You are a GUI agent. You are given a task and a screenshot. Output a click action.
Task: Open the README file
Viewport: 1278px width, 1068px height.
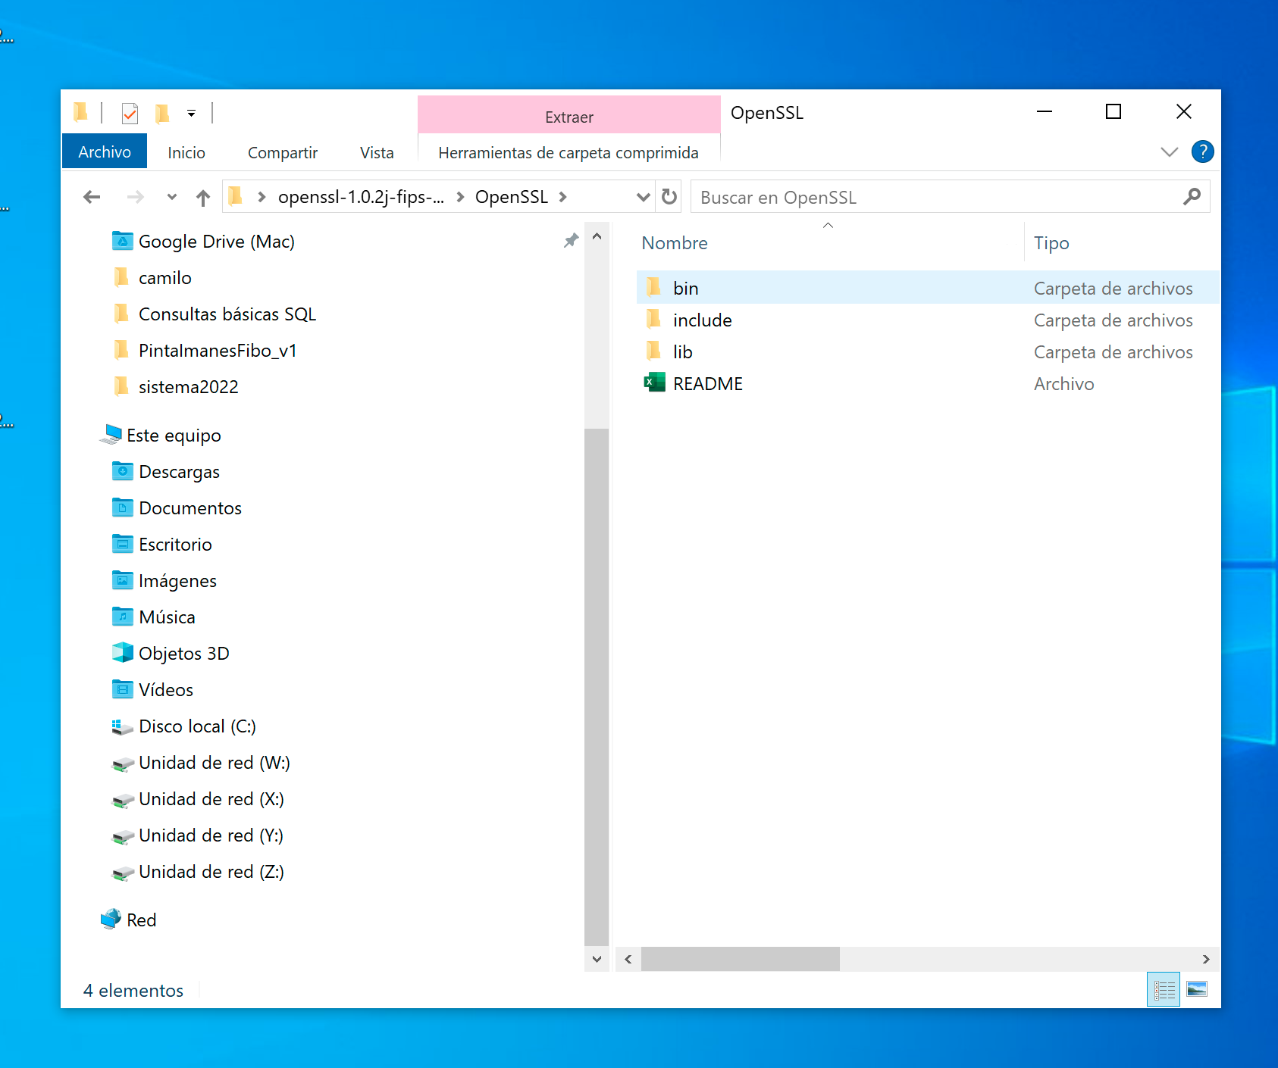[x=707, y=383]
